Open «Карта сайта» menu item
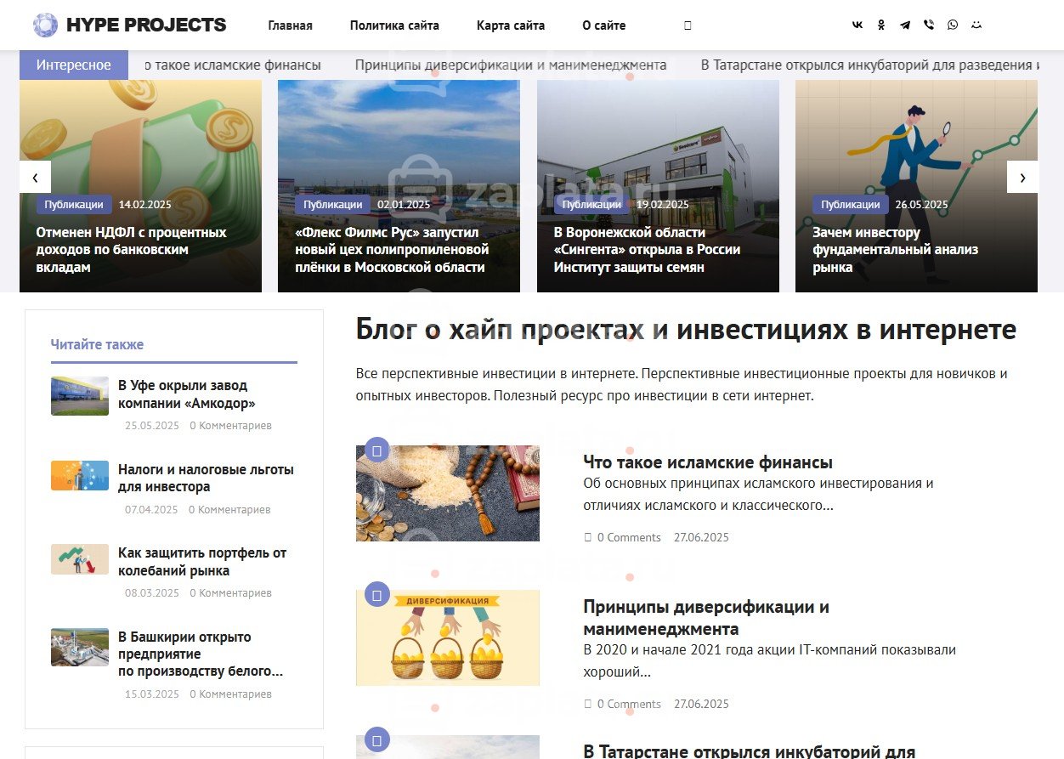 point(511,25)
